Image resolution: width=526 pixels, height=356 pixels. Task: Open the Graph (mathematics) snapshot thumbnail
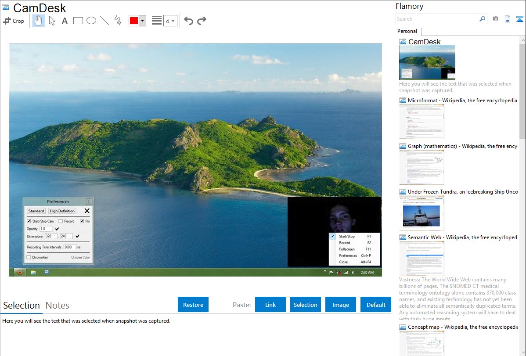click(x=422, y=167)
